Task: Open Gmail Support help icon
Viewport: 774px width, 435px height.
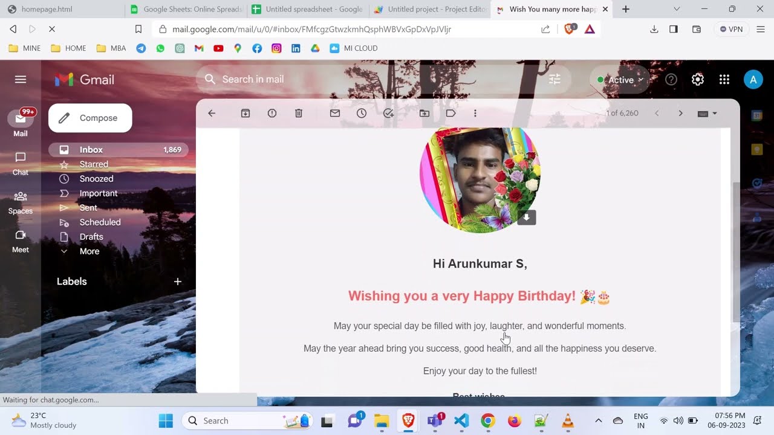Action: coord(671,79)
